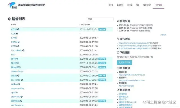Open the AUR mirror link
This screenshot has height=108, width=180.
(x=13, y=34)
